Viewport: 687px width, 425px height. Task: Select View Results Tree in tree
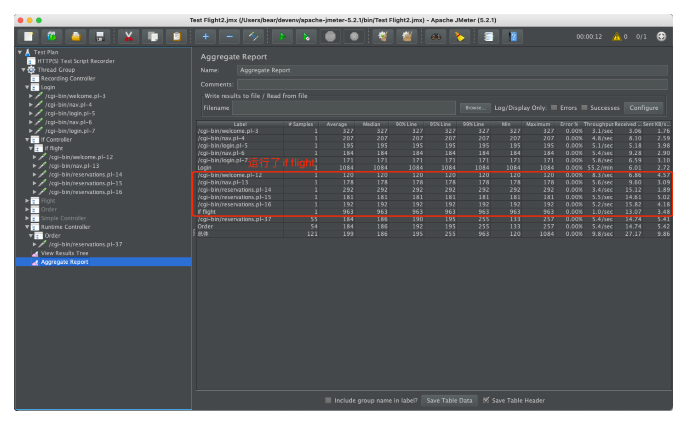64,253
